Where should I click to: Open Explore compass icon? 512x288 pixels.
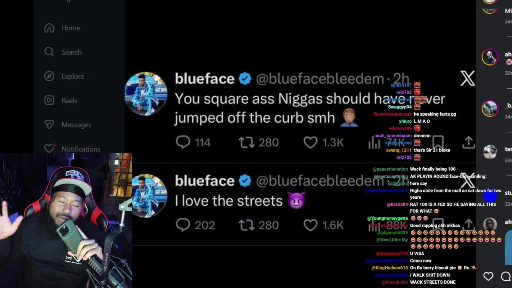[x=49, y=76]
